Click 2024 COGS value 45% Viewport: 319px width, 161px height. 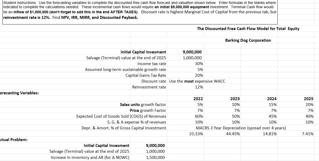pos(272,116)
